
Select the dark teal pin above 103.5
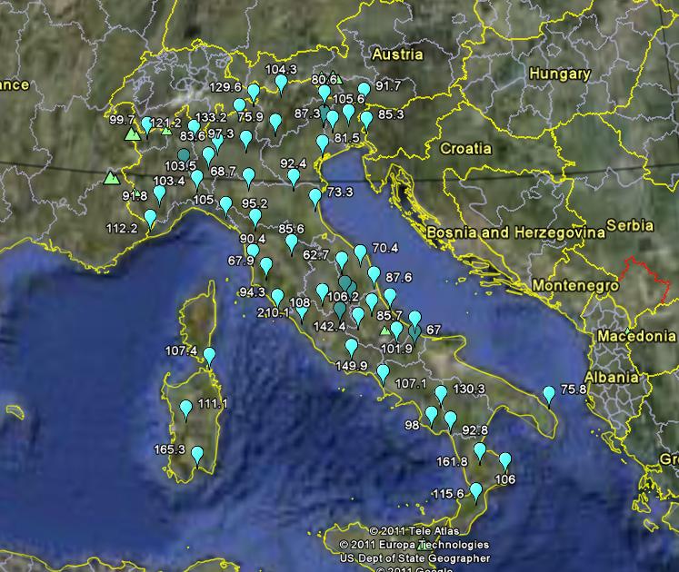184,155
